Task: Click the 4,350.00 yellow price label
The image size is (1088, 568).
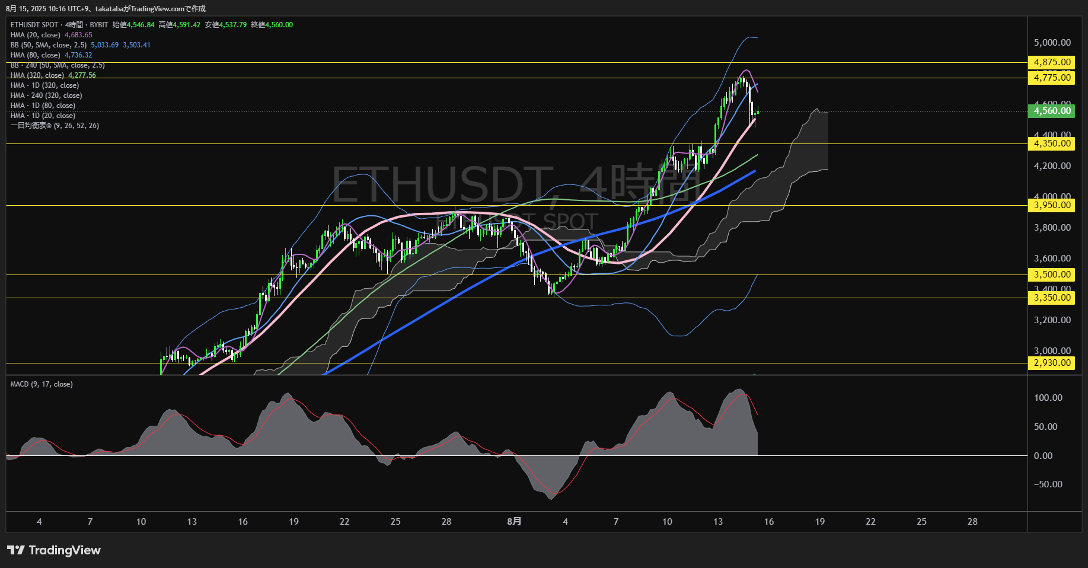Action: (1051, 143)
